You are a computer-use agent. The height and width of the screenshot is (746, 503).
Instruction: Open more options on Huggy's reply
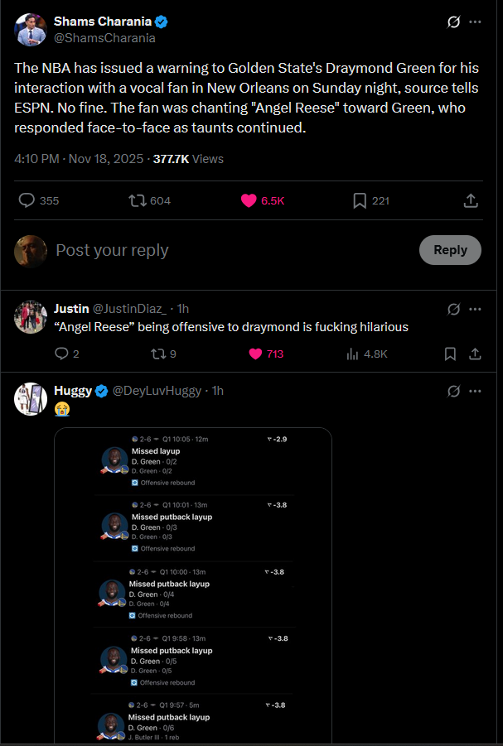point(475,391)
